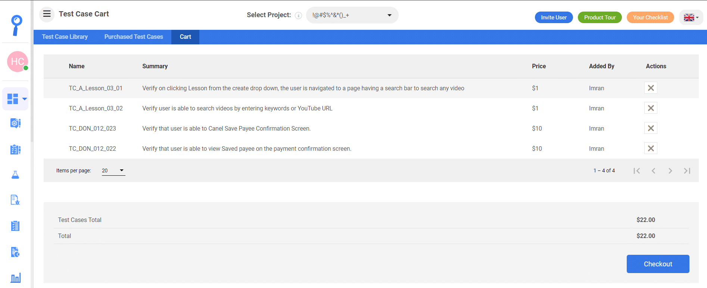Screen dimensions: 707x288
Task: Open the hamburger menu icon
Action: point(47,14)
